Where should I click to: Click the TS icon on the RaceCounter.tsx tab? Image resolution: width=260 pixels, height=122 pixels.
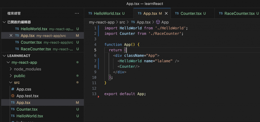[x=221, y=13]
